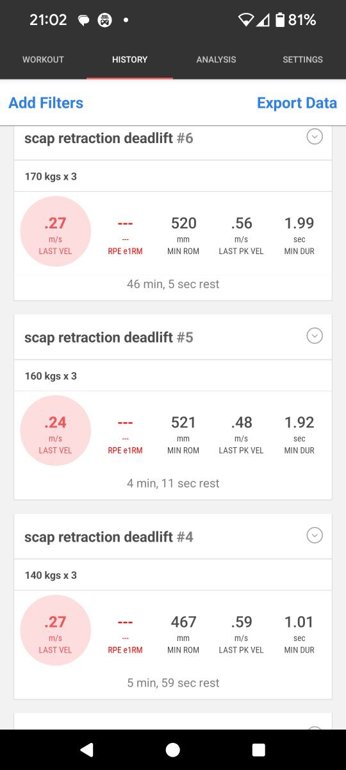Expand scap retraction deadlift #5 chevron

pos(314,336)
